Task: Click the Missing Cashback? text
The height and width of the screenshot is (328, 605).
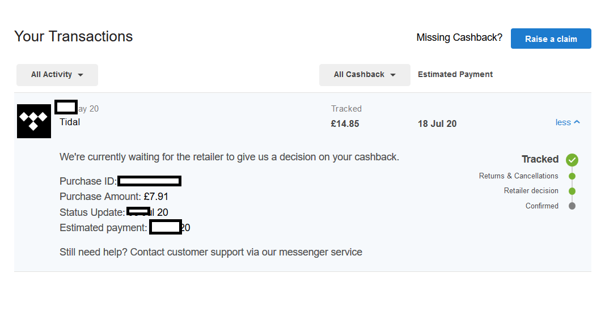Action: coord(459,37)
